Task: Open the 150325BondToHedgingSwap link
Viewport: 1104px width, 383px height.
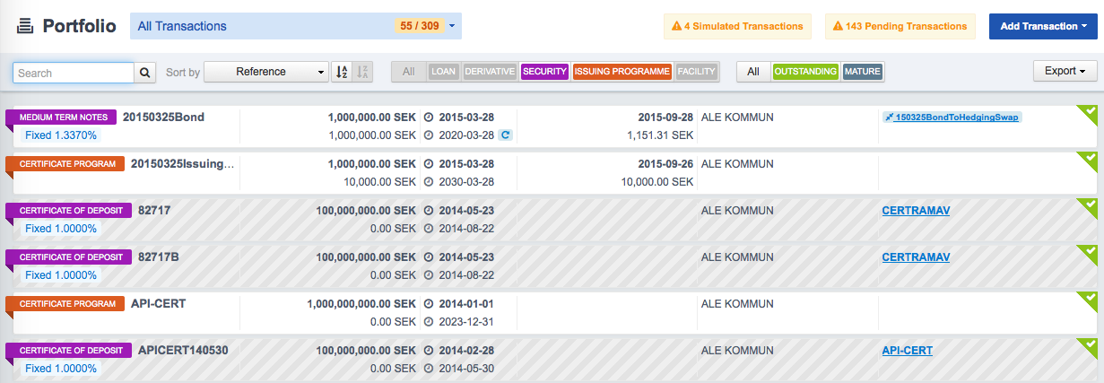Action: click(952, 118)
